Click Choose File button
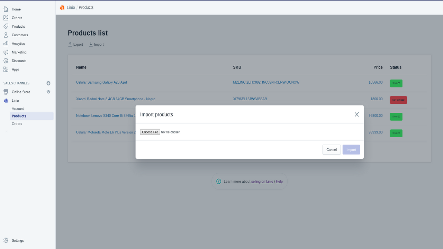 pyautogui.click(x=150, y=132)
